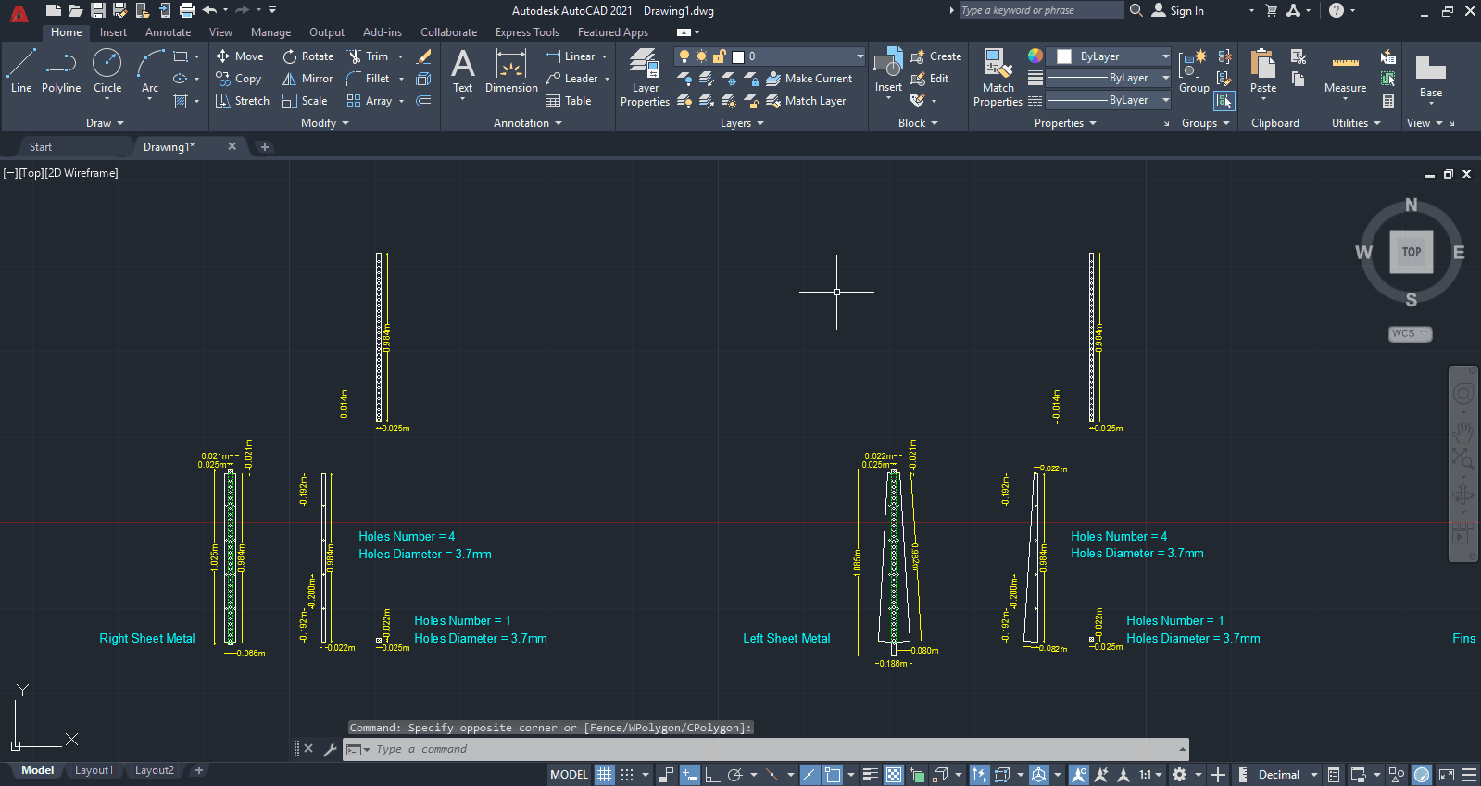This screenshot has height=786, width=1481.
Task: Choose the Arc tool
Action: pos(150,71)
